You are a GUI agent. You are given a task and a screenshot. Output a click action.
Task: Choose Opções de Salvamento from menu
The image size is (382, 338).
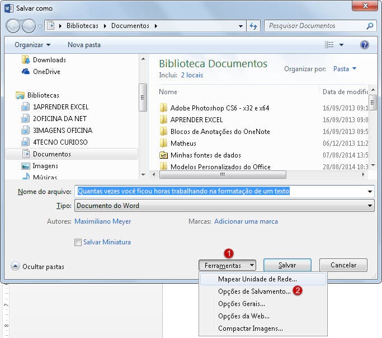pos(254,291)
